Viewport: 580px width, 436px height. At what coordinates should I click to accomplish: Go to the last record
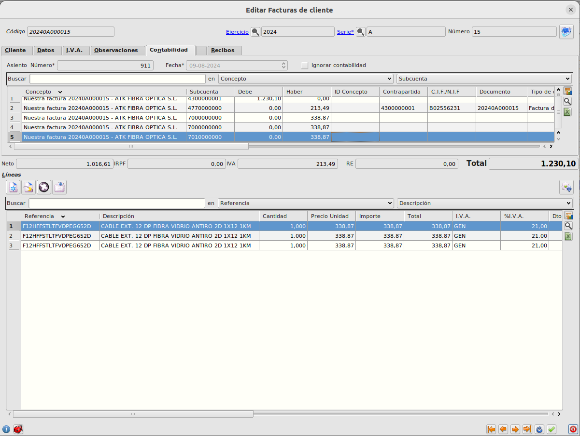(x=527, y=429)
